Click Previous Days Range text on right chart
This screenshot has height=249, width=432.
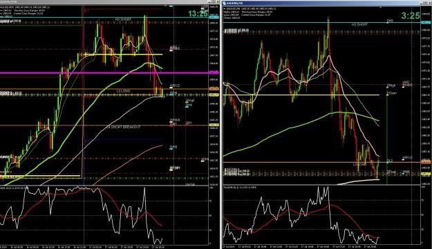(256, 12)
